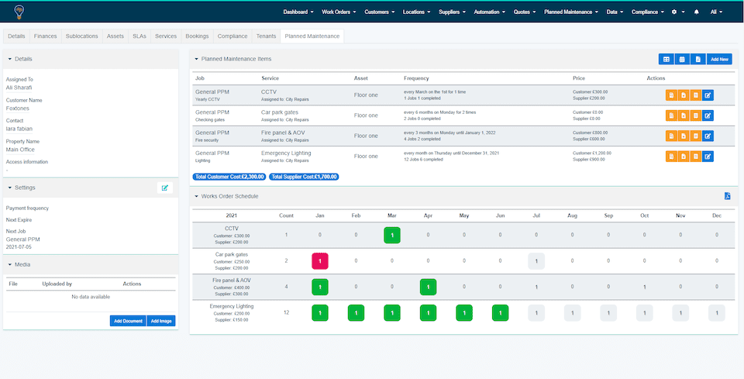Edit the CCTV maintenance item
The height and width of the screenshot is (379, 744).
[708, 95]
